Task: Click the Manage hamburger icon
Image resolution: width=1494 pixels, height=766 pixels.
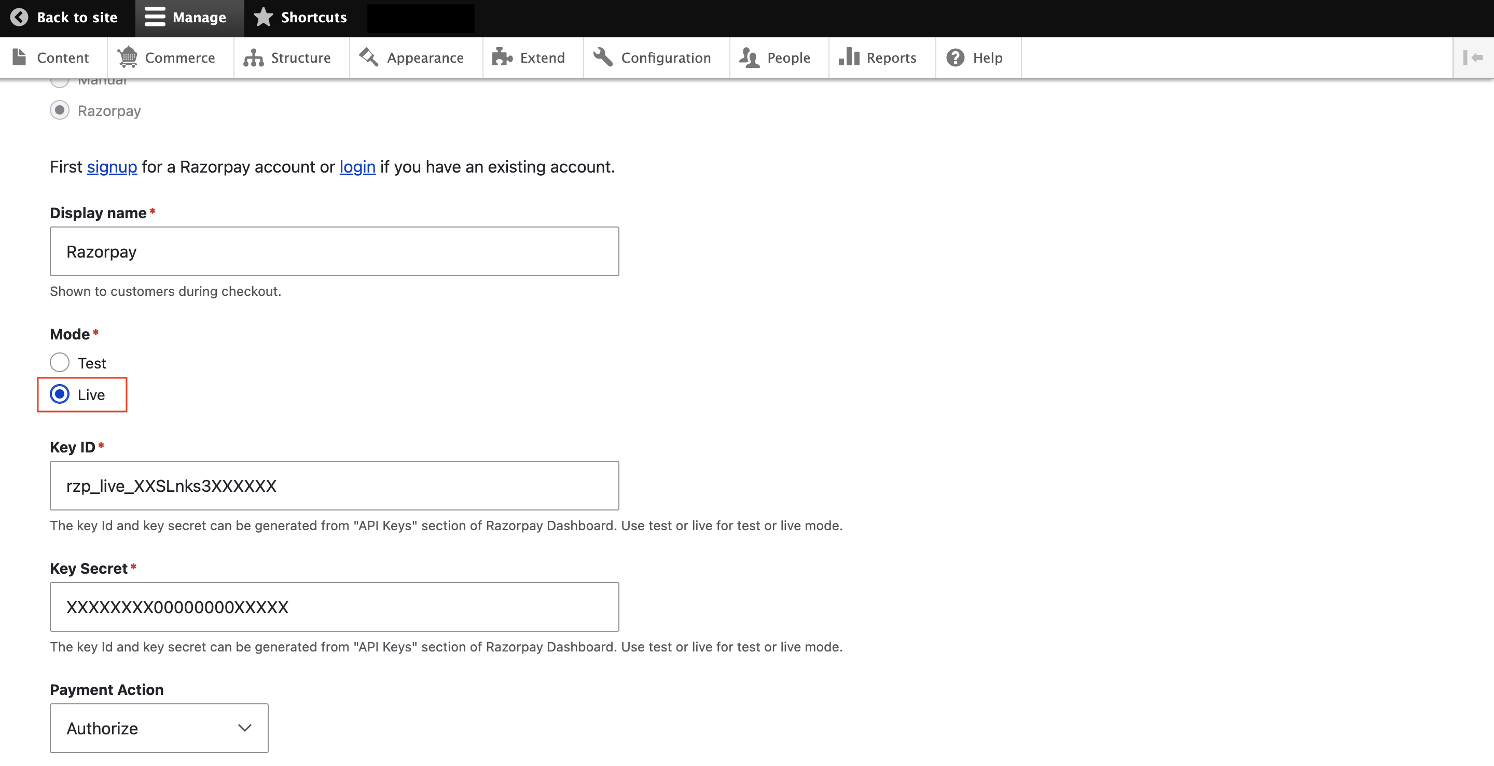Action: [155, 18]
